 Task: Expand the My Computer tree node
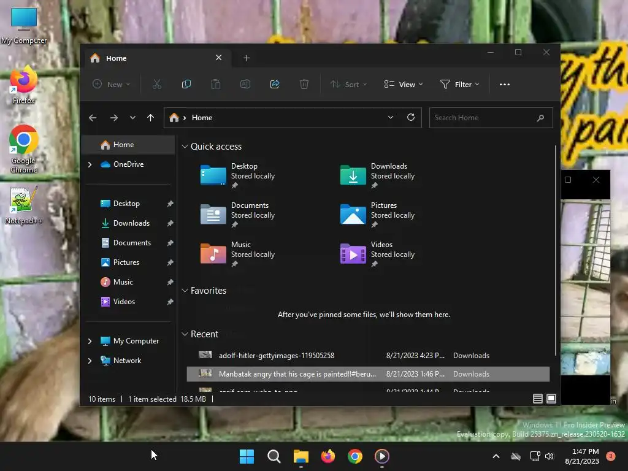point(90,341)
